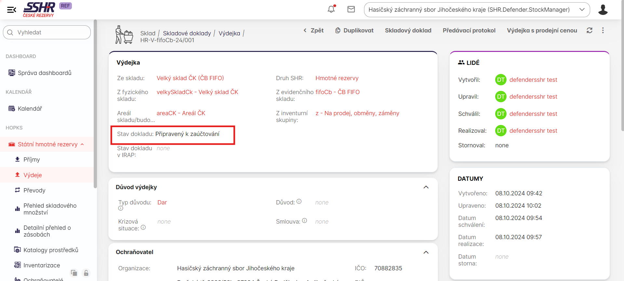Viewport: 624px width, 281px height.
Task: Click info icon next to Smlouva
Action: click(305, 221)
